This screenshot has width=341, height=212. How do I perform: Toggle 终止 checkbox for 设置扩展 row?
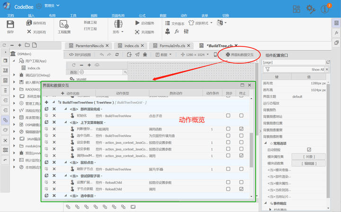point(242,182)
